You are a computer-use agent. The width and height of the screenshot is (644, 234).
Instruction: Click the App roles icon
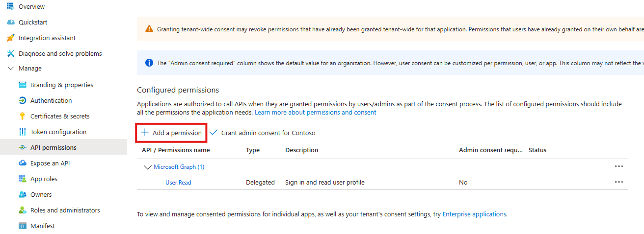coord(22,179)
